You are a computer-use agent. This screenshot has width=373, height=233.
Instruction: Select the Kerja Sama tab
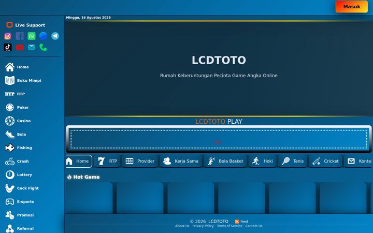[181, 161]
